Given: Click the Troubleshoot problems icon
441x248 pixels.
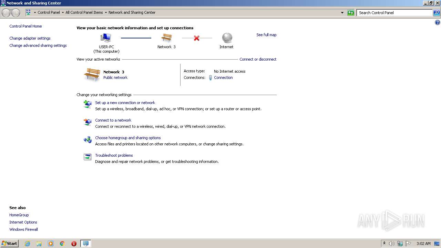Looking at the screenshot, I should click(88, 157).
